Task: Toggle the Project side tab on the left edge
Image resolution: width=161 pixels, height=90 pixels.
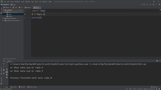Action: (x=1, y=10)
